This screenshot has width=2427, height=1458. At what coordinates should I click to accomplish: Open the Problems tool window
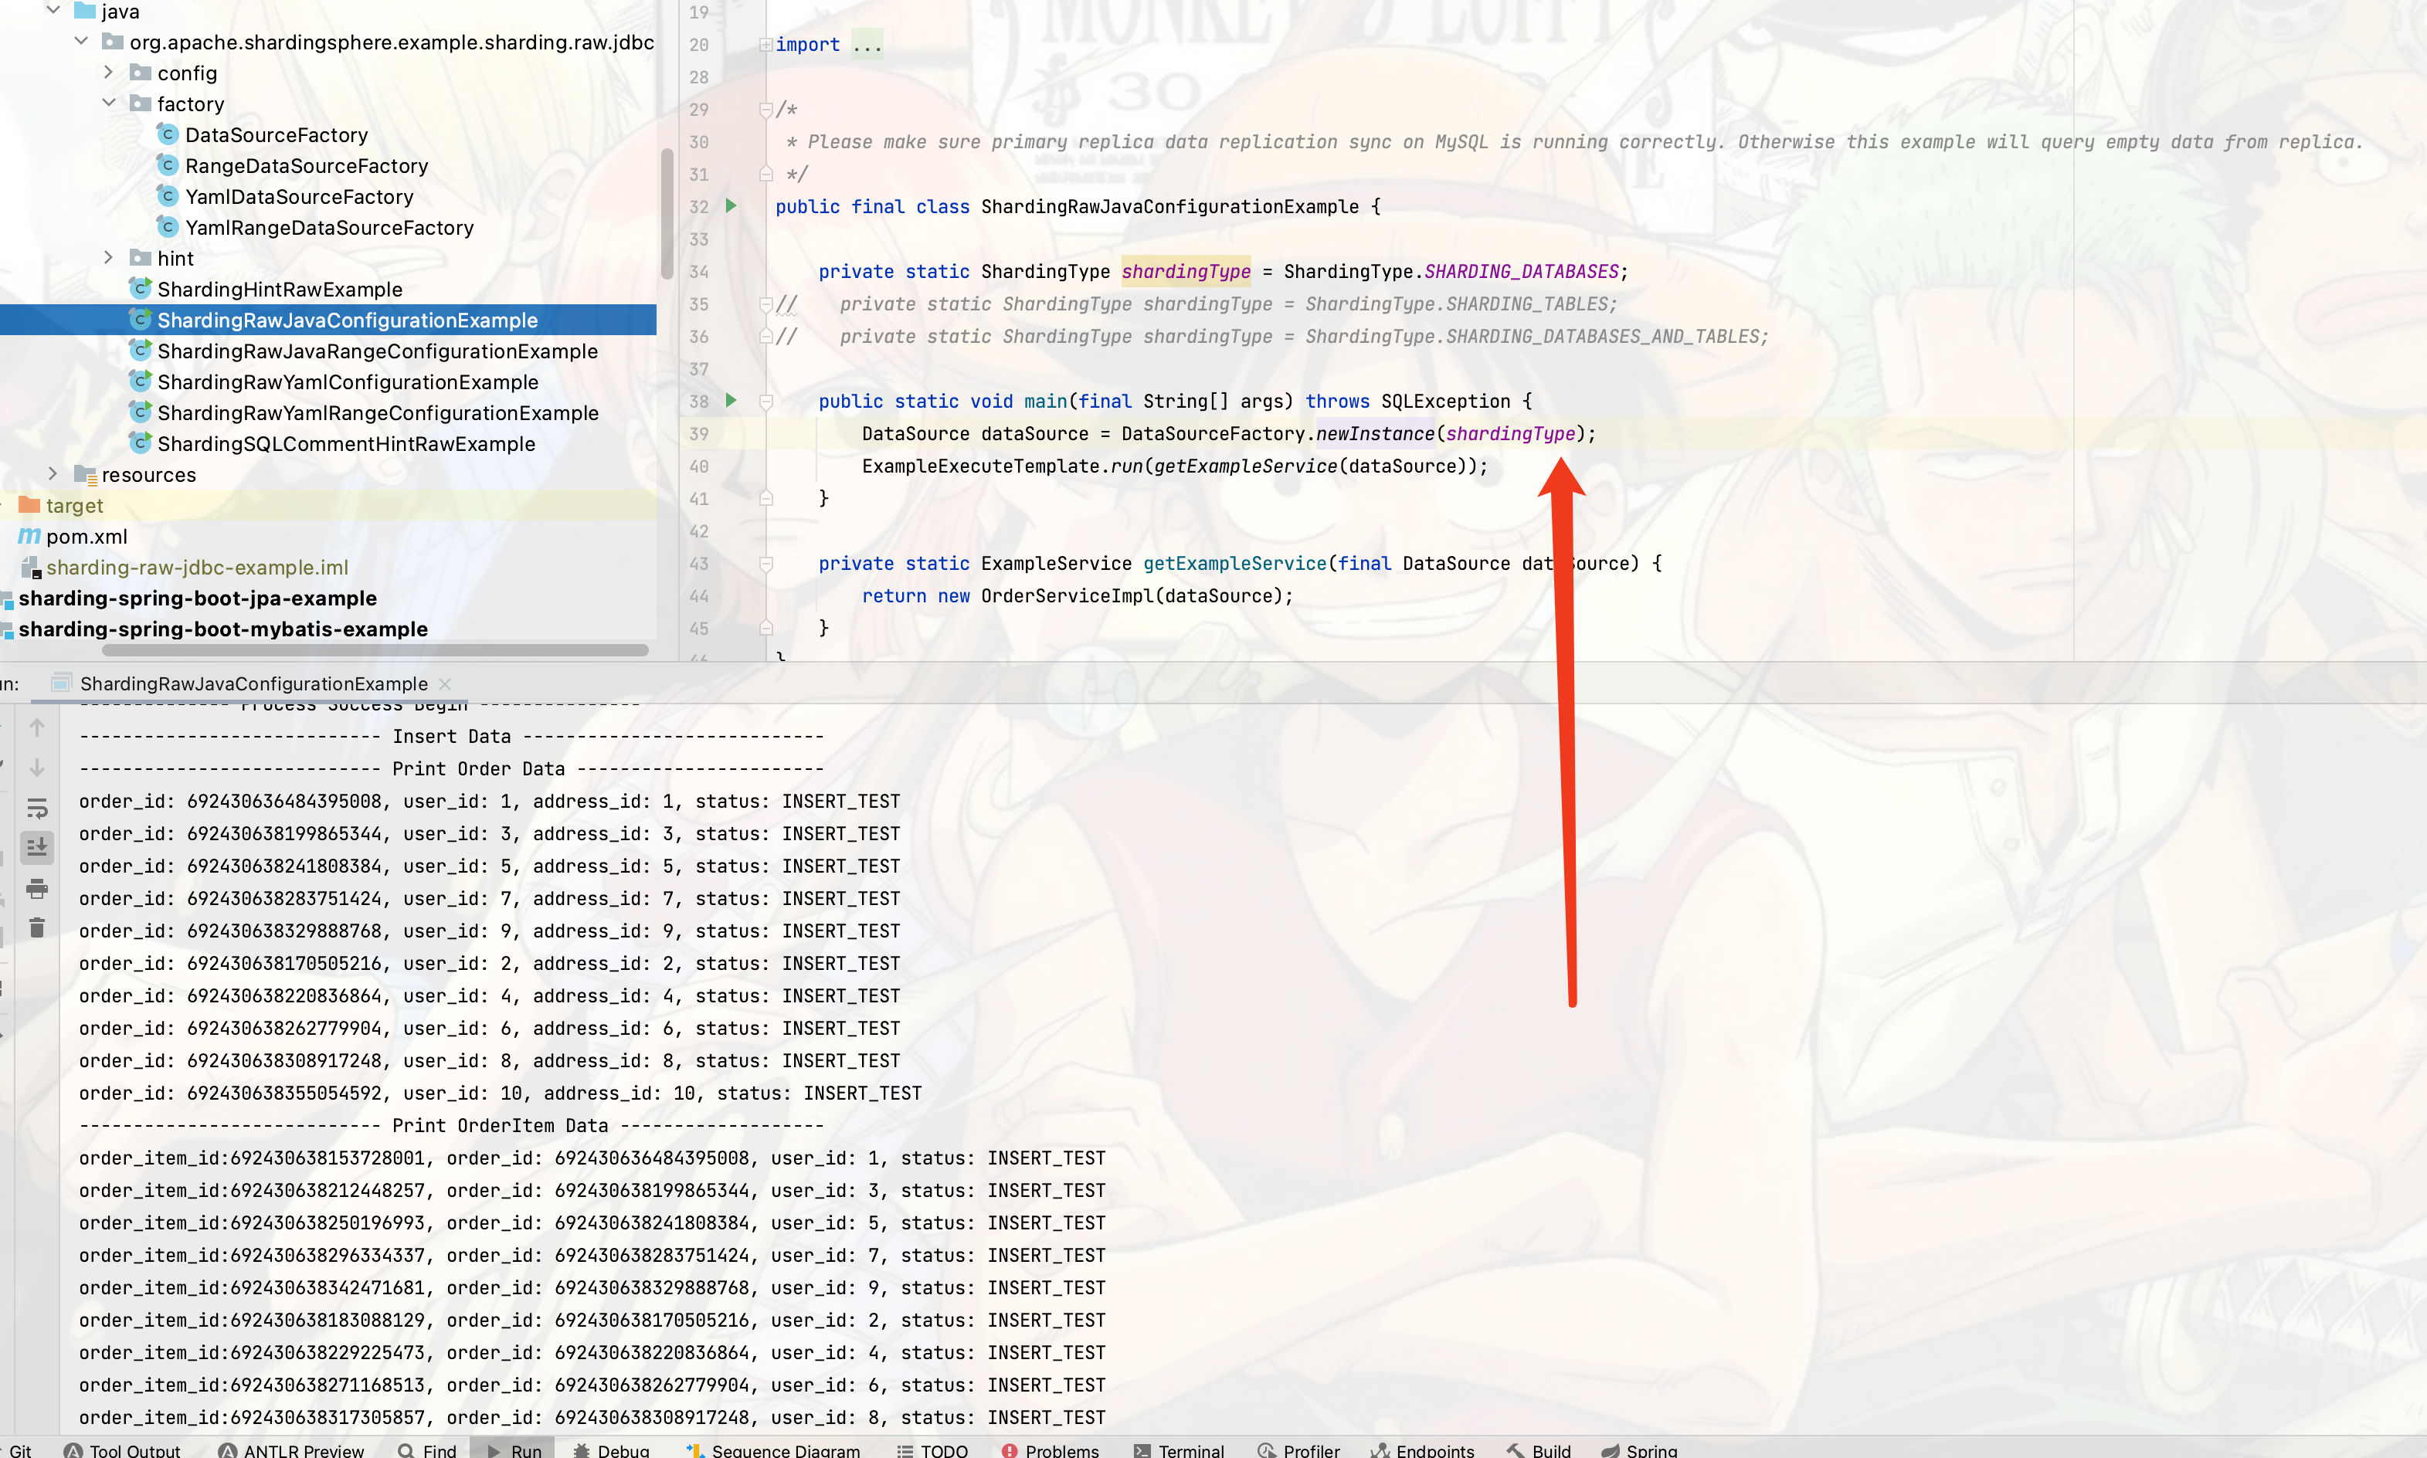[1051, 1450]
